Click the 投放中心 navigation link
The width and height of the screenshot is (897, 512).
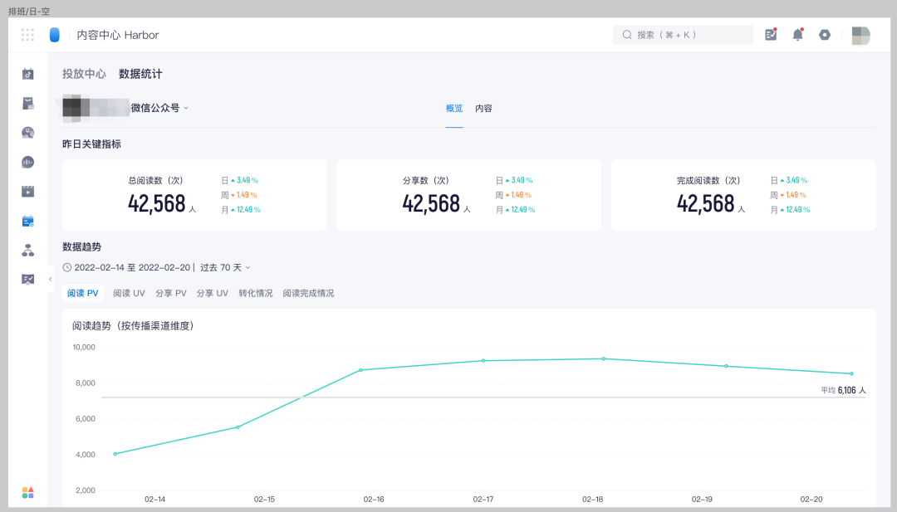pos(86,74)
